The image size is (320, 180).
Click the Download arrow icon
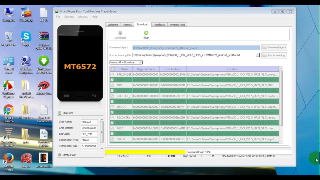pyautogui.click(x=120, y=33)
